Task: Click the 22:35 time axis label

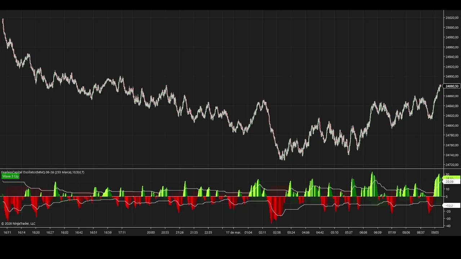Action: point(208,233)
